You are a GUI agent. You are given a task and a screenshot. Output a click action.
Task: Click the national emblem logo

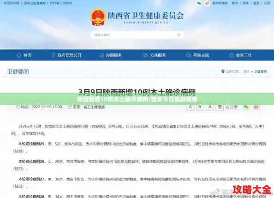point(98,17)
